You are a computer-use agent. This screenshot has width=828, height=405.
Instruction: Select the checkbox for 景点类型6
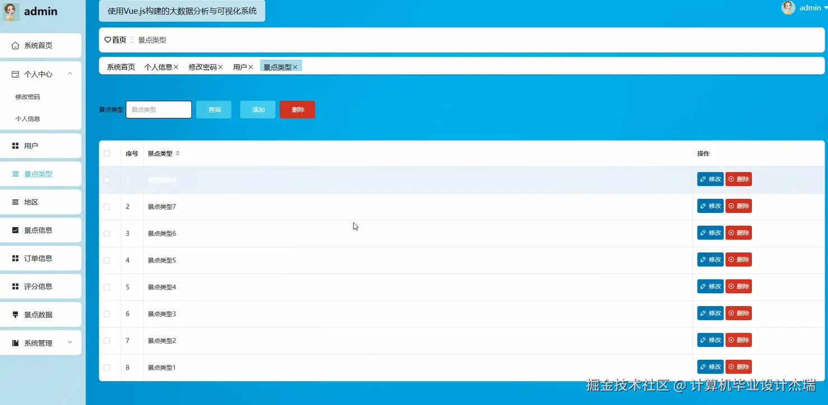coord(107,234)
